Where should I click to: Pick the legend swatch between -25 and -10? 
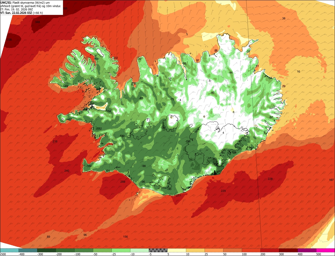[121, 250]
